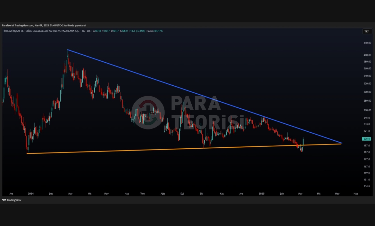Click the 360,00 price axis label
The image size is (375, 226).
[367, 68]
